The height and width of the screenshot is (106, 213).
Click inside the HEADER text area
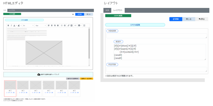tap(157, 36)
